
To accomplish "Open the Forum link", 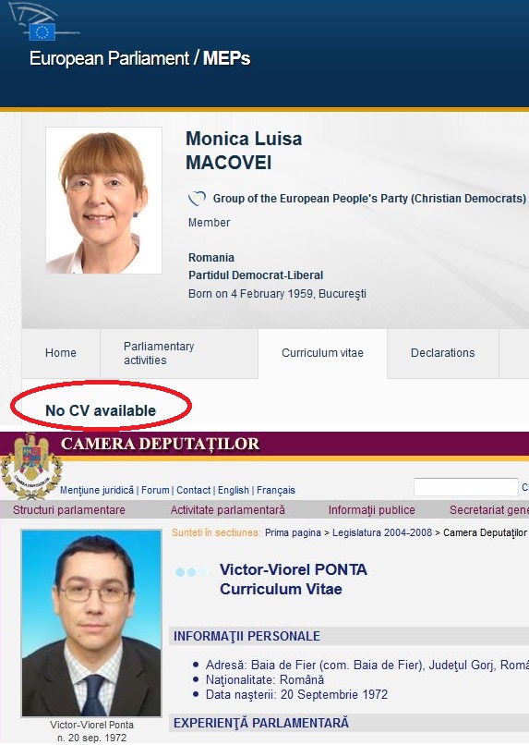I will [155, 490].
